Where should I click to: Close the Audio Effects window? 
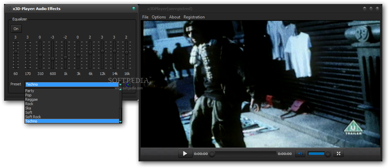(134, 9)
